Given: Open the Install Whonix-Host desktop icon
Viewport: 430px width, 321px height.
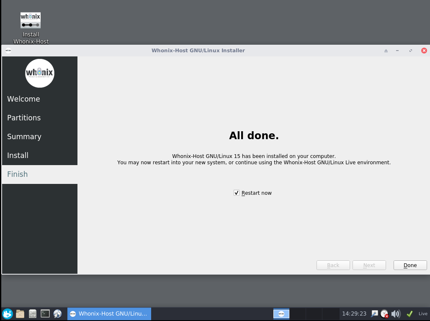Looking at the screenshot, I should coord(31,28).
